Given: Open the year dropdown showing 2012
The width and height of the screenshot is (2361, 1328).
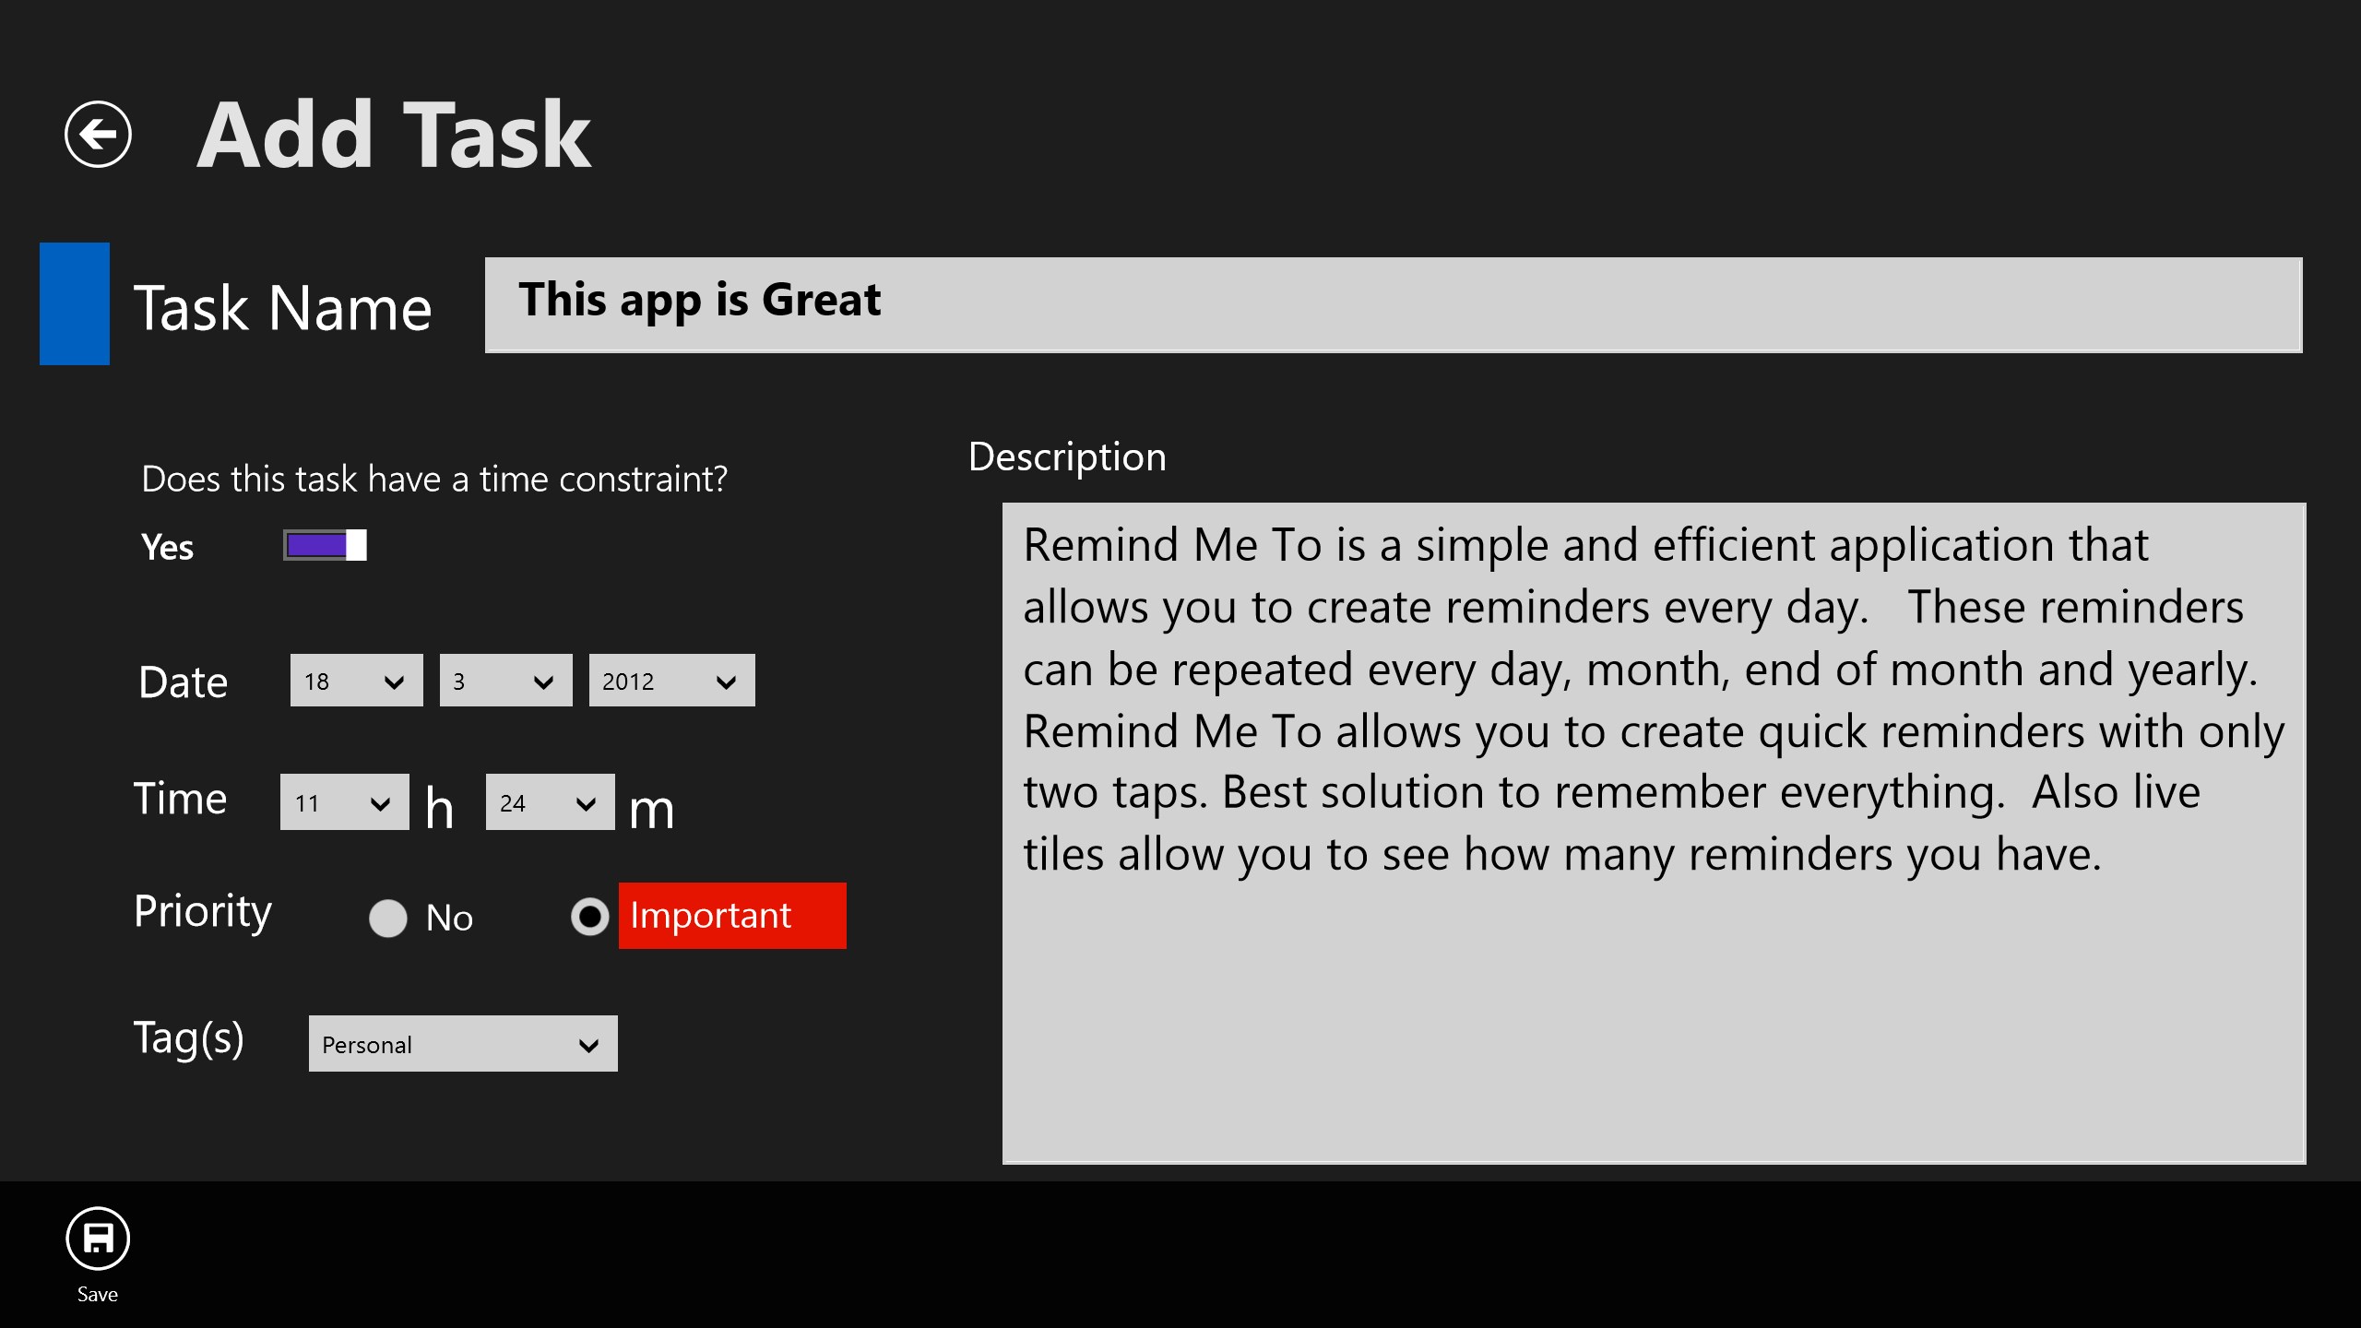Looking at the screenshot, I should [671, 681].
